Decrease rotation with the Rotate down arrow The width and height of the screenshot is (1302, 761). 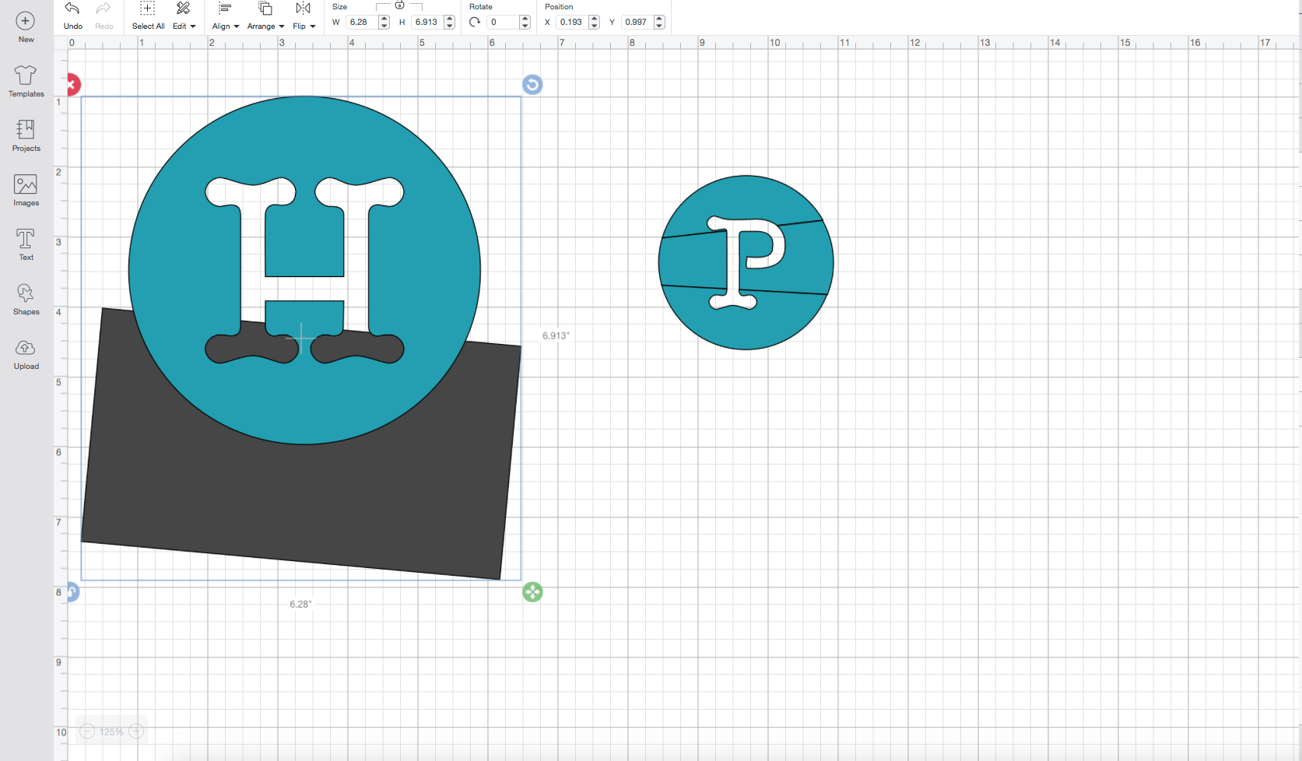pos(525,26)
